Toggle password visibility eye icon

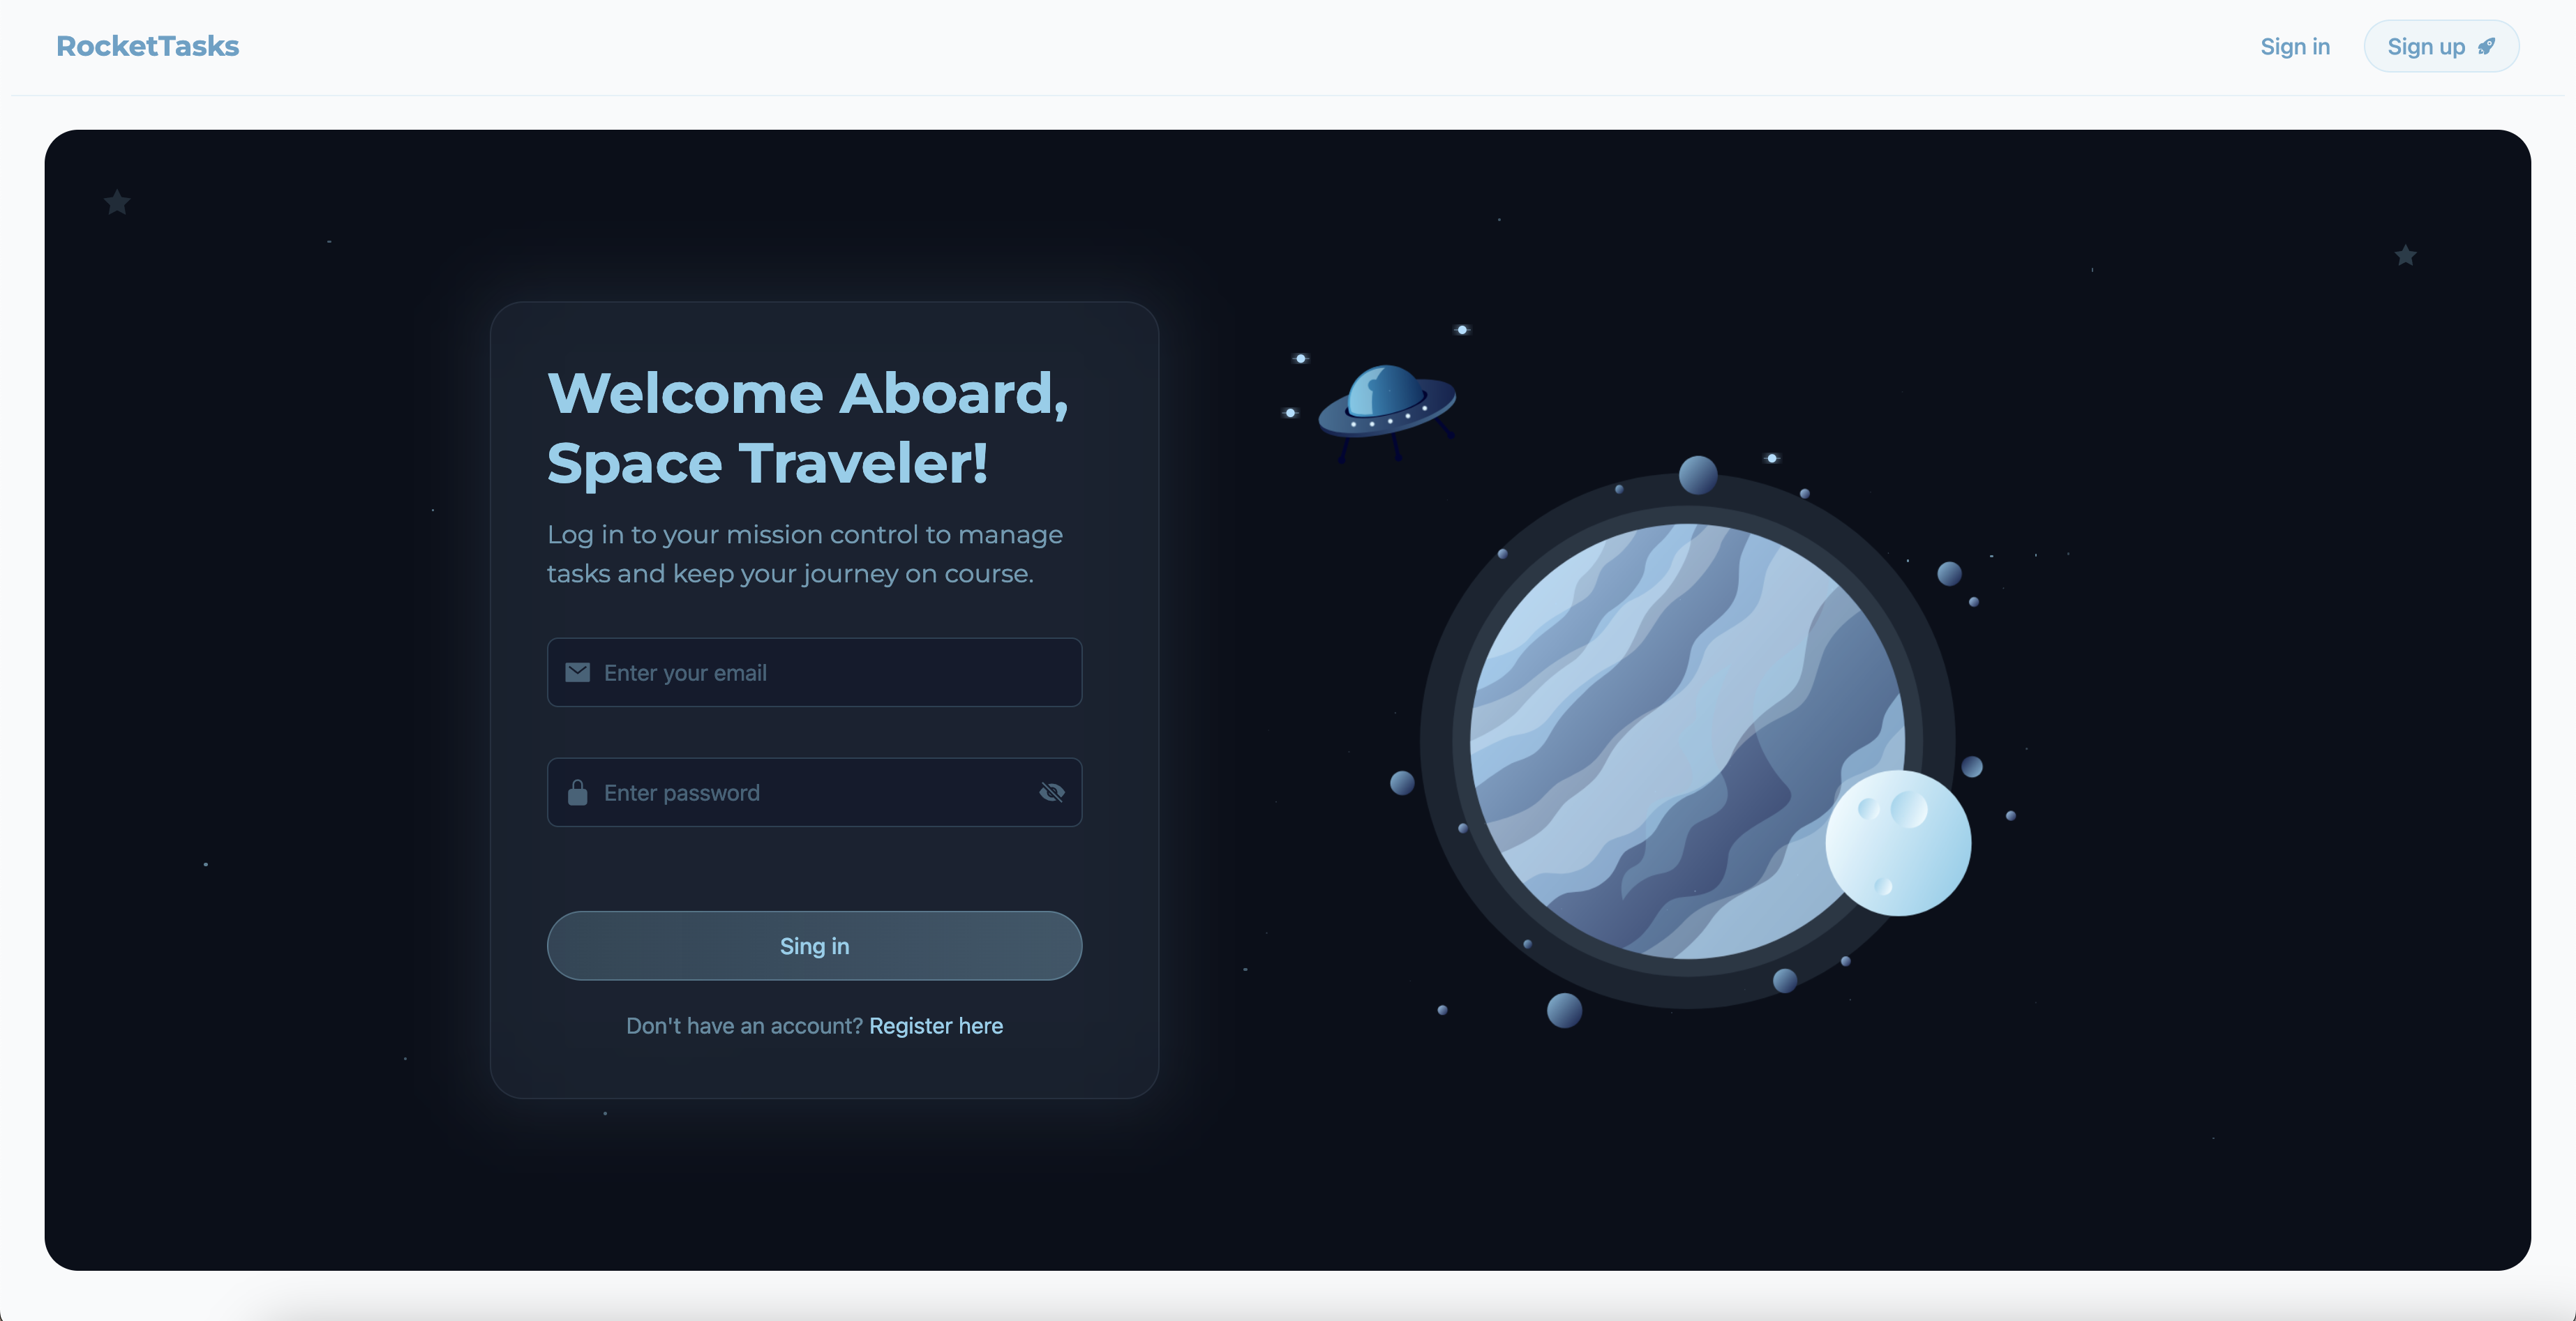1051,792
